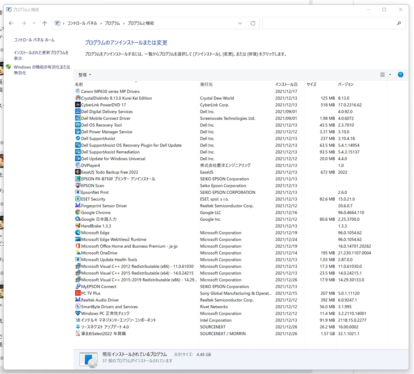Click the PC TV Plus icon
Viewport: 414px width, 374px height.
78,293
